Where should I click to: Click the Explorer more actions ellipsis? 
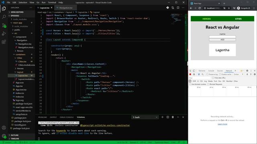tap(31, 8)
